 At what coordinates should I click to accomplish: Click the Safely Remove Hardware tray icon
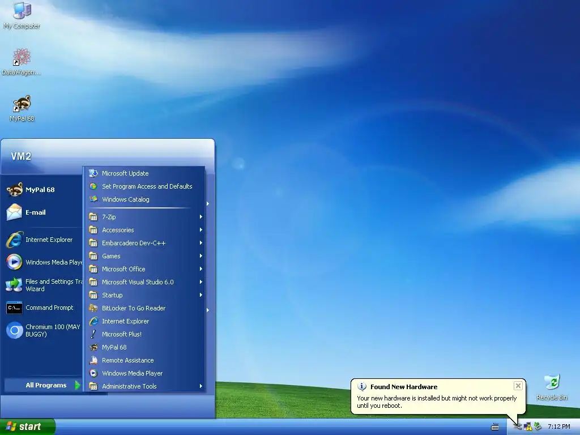538,427
